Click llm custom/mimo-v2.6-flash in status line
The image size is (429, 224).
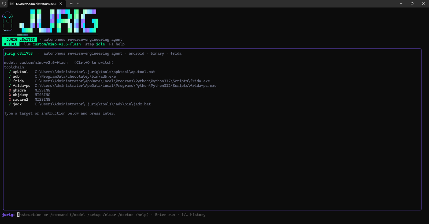coord(52,44)
